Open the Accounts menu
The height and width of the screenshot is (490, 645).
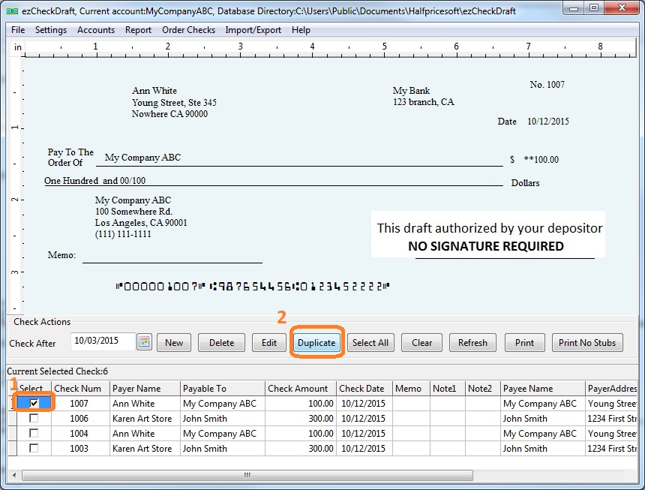coord(96,30)
